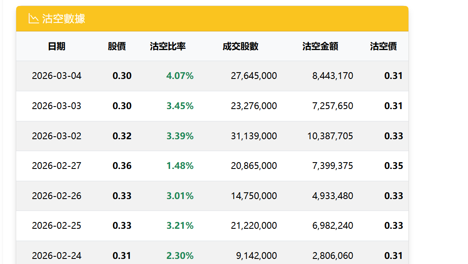Click the 4.07% short ratio value
This screenshot has width=468, height=264.
click(180, 76)
